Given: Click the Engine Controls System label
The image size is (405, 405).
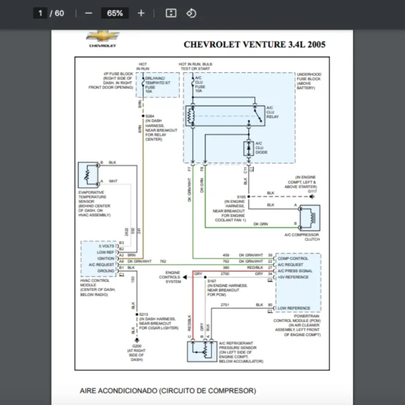Looking at the screenshot, I should point(169,277).
